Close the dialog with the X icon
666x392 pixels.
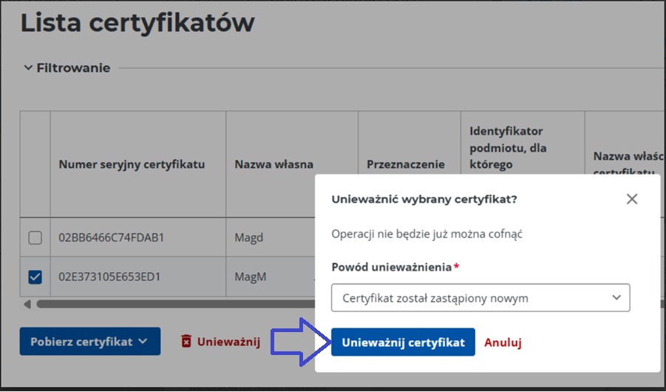pos(631,199)
